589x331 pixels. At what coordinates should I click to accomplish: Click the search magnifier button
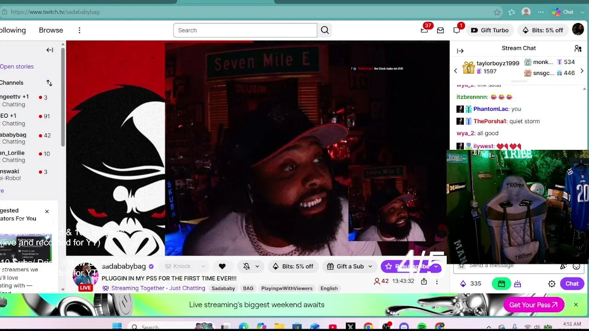(325, 30)
